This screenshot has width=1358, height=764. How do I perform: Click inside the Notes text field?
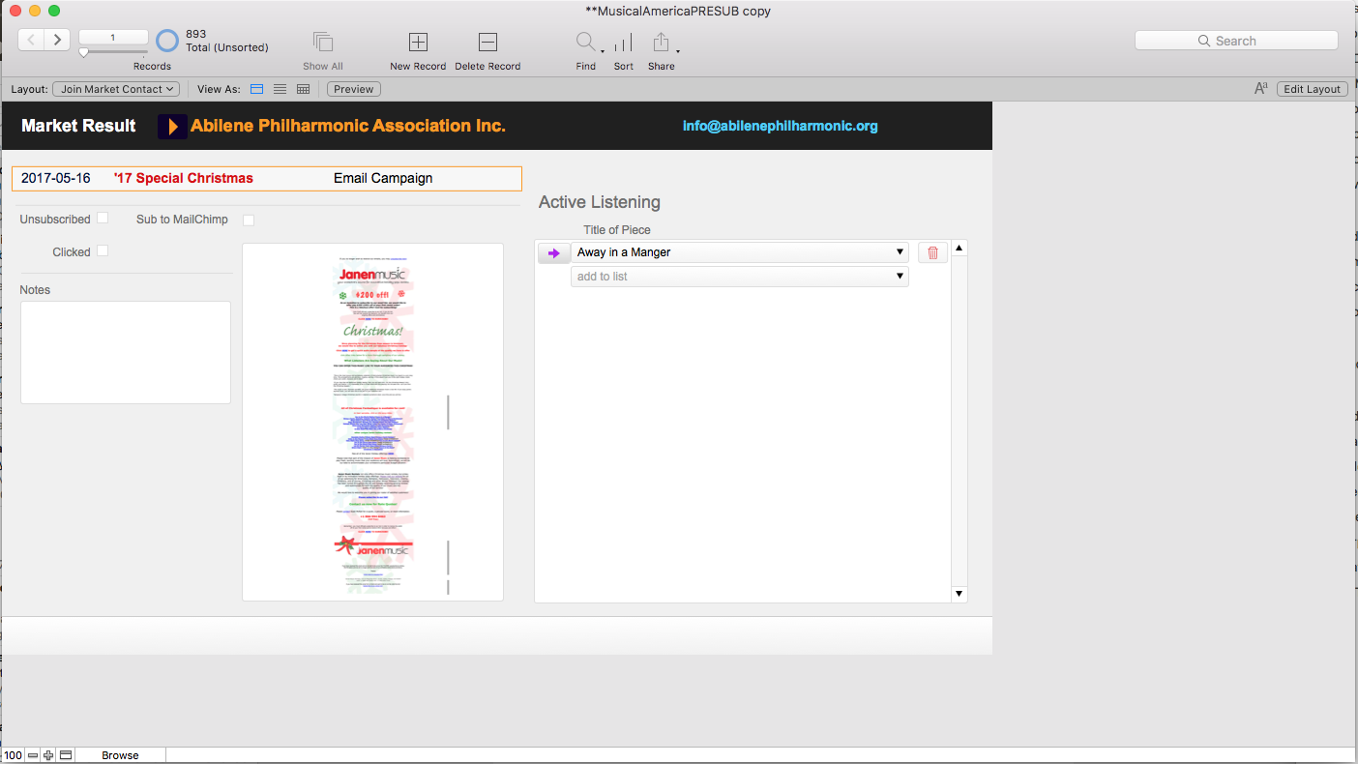point(126,352)
